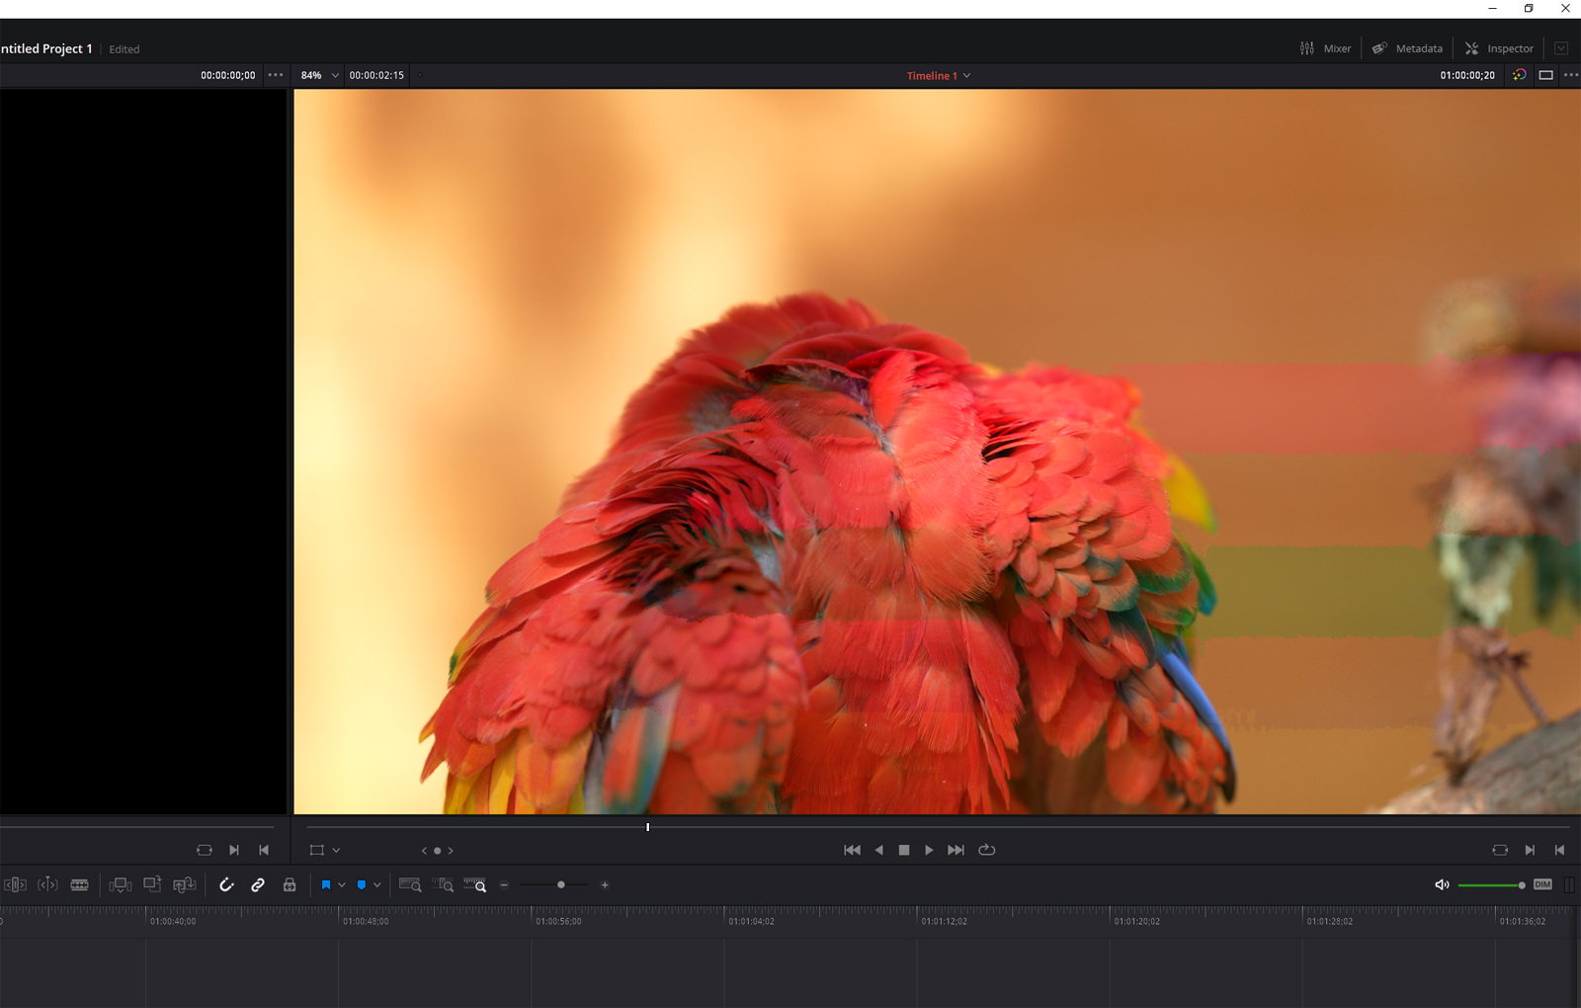The image size is (1581, 1008).
Task: Open the Inspector panel
Action: point(1499,48)
